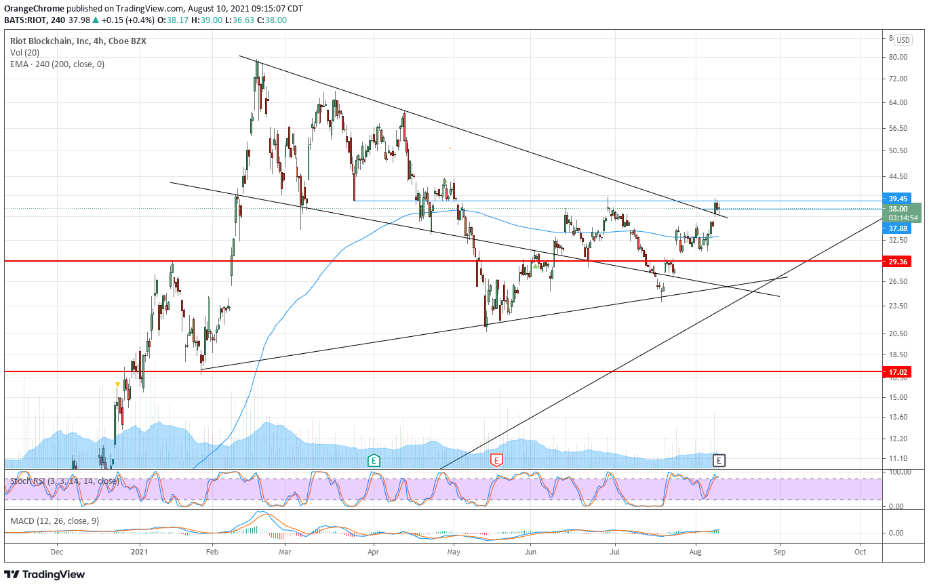The width and height of the screenshot is (929, 587).
Task: Click the current price label 38.00 with countdown
Action: tap(903, 213)
